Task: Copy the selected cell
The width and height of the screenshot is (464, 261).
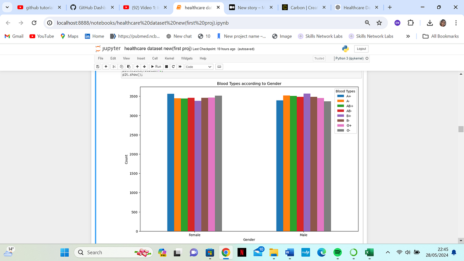Action: tap(121, 67)
